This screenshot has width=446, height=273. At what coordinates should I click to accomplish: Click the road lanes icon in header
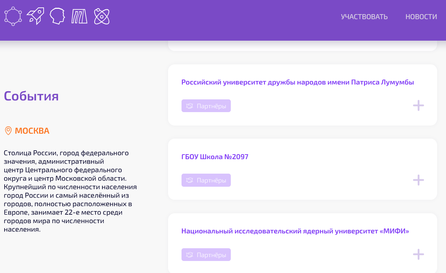tap(79, 16)
